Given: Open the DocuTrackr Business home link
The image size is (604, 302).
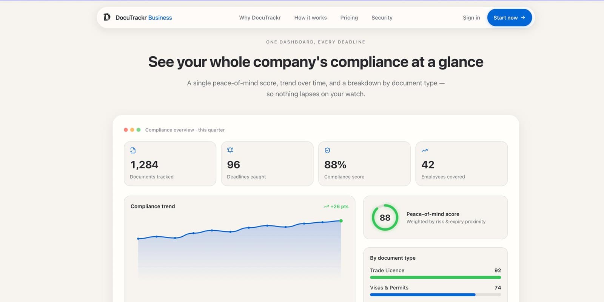Looking at the screenshot, I should tap(138, 17).
